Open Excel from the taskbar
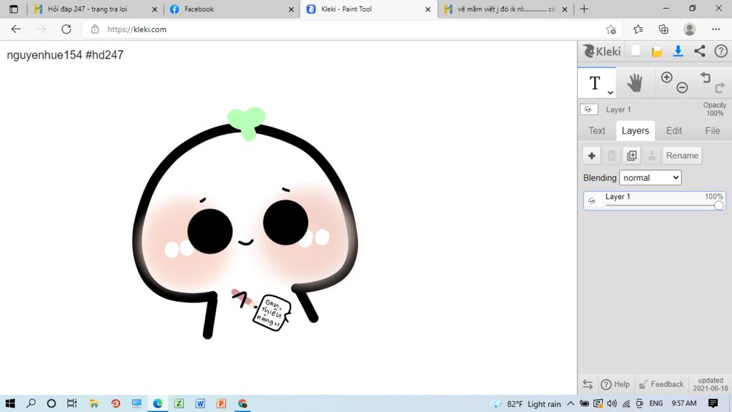The image size is (732, 412). tap(179, 403)
